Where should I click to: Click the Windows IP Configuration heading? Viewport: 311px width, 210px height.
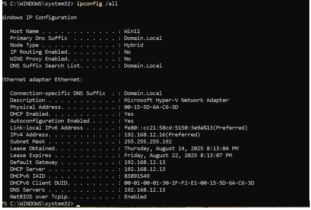pyautogui.click(x=39, y=17)
